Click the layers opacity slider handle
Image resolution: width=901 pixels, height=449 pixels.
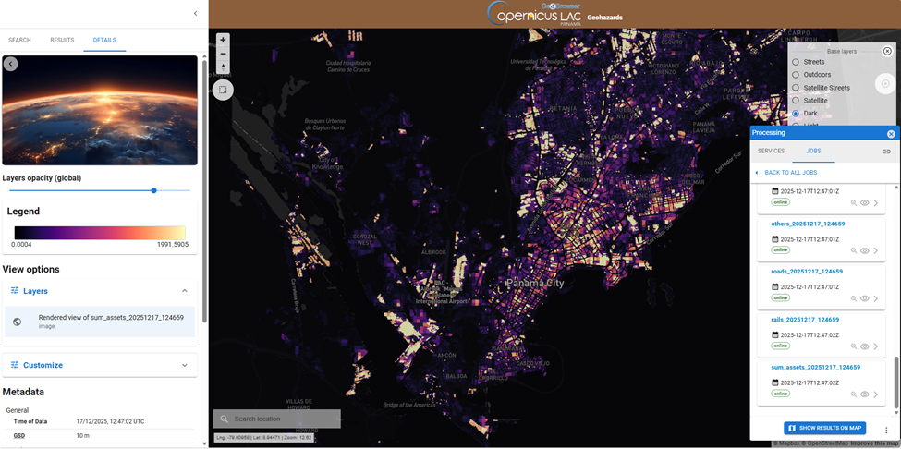[x=153, y=190]
